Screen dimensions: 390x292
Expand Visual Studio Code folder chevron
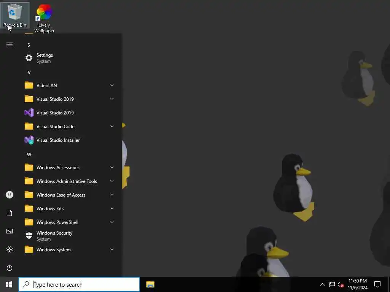(x=112, y=126)
